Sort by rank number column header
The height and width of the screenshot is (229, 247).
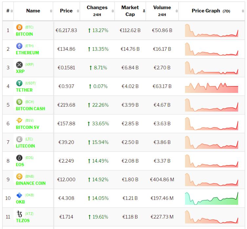pos(8,11)
